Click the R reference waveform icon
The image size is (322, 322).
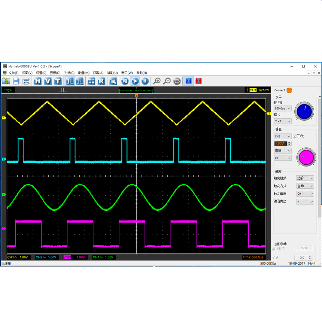[101, 81]
